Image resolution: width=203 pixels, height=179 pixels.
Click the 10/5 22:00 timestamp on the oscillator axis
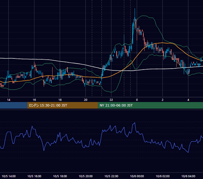click(111, 176)
